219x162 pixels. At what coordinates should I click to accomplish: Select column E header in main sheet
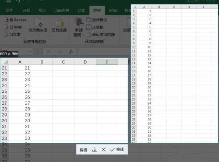[107, 62]
